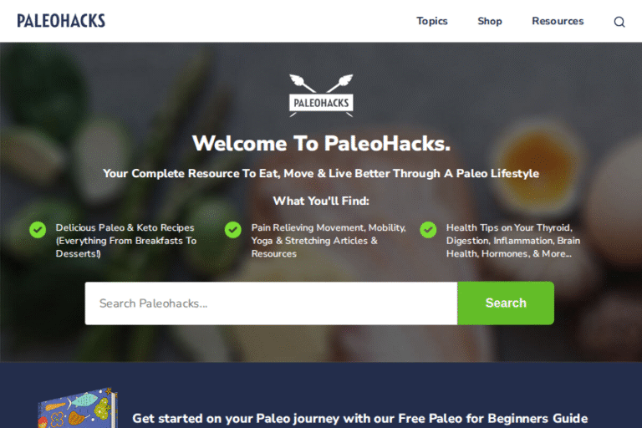Click green checkmark beside Health Tips on Thyroid
This screenshot has width=642, height=428.
pos(428,230)
